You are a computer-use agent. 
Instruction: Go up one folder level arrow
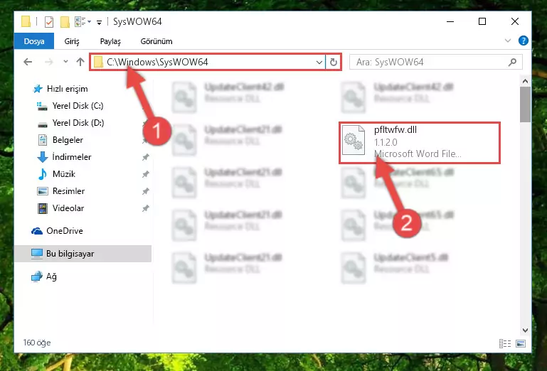pyautogui.click(x=80, y=62)
